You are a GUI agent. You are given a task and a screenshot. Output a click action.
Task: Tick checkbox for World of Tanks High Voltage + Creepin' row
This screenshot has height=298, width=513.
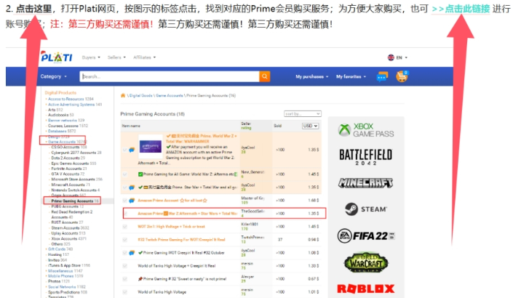(124, 265)
